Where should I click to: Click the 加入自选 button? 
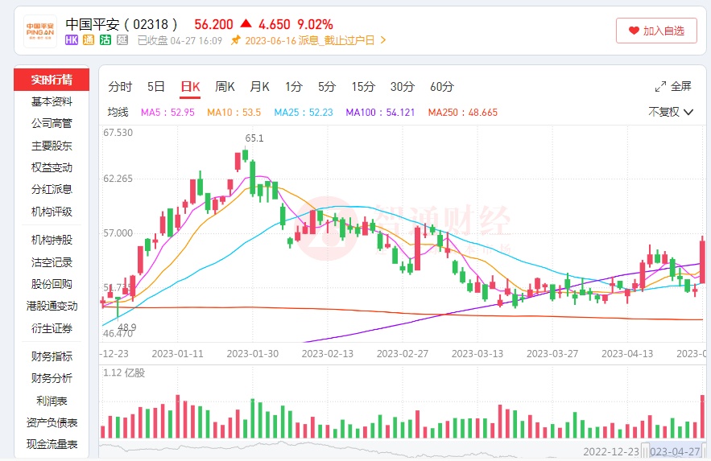[656, 31]
